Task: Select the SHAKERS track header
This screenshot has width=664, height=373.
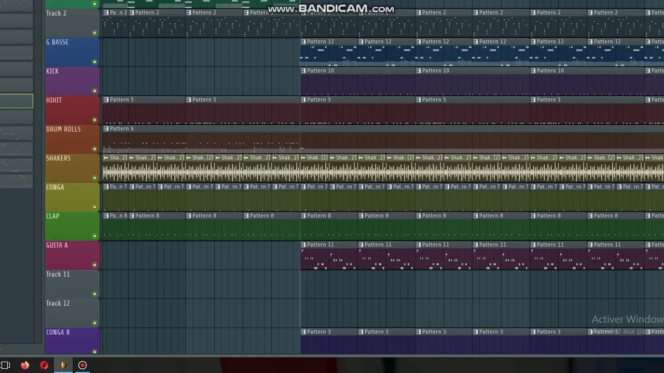Action: (72, 168)
